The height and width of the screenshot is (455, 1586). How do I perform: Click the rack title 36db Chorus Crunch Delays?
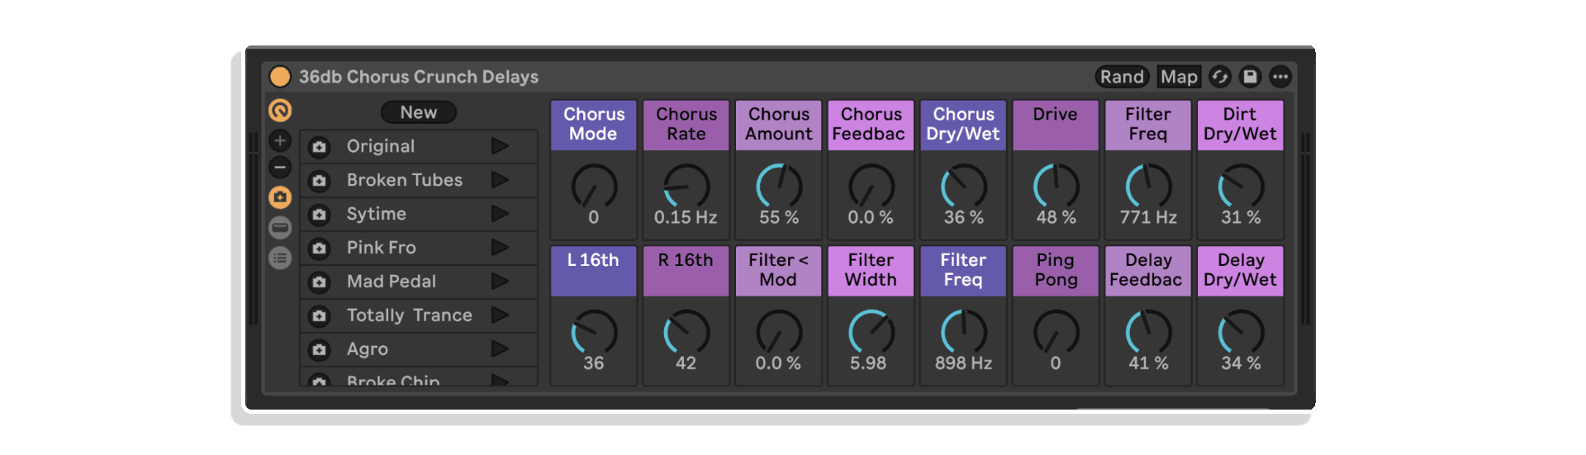coord(419,77)
